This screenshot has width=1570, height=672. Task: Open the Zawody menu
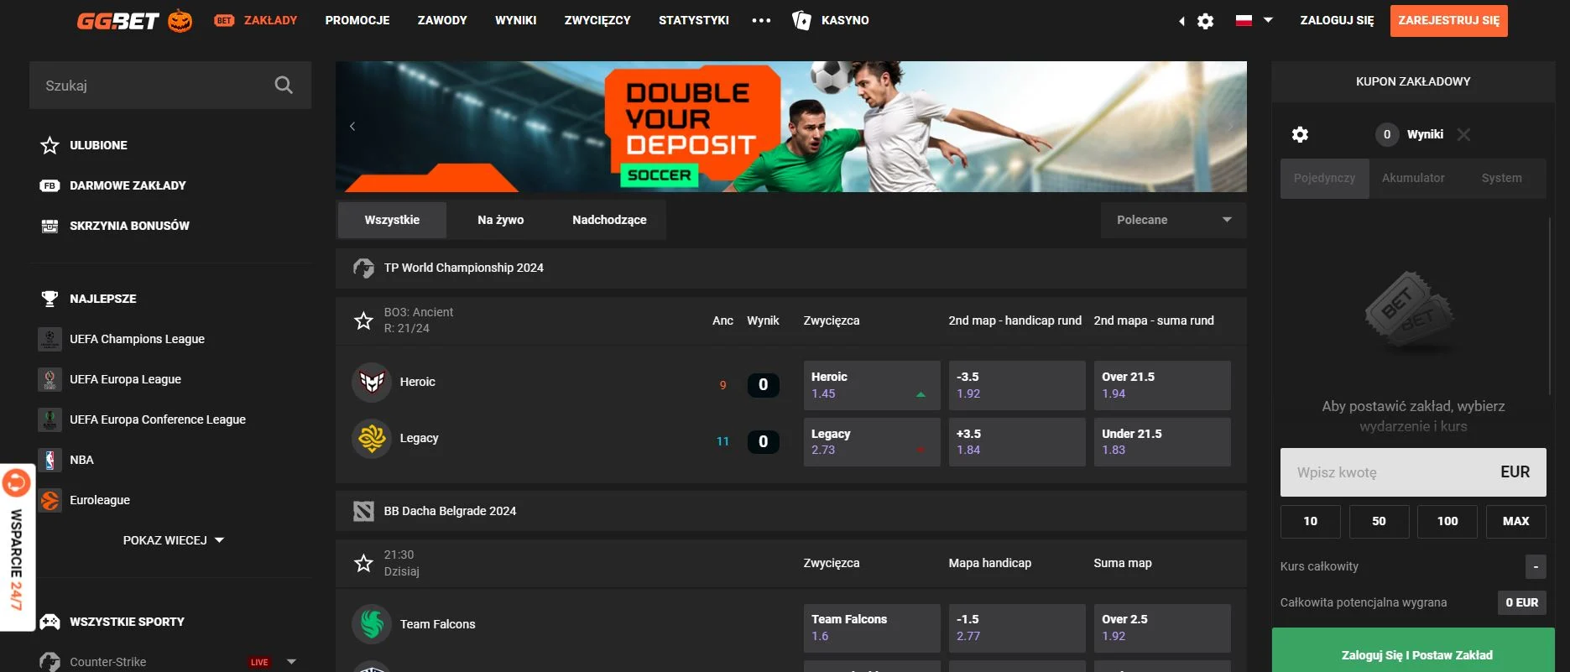point(442,20)
